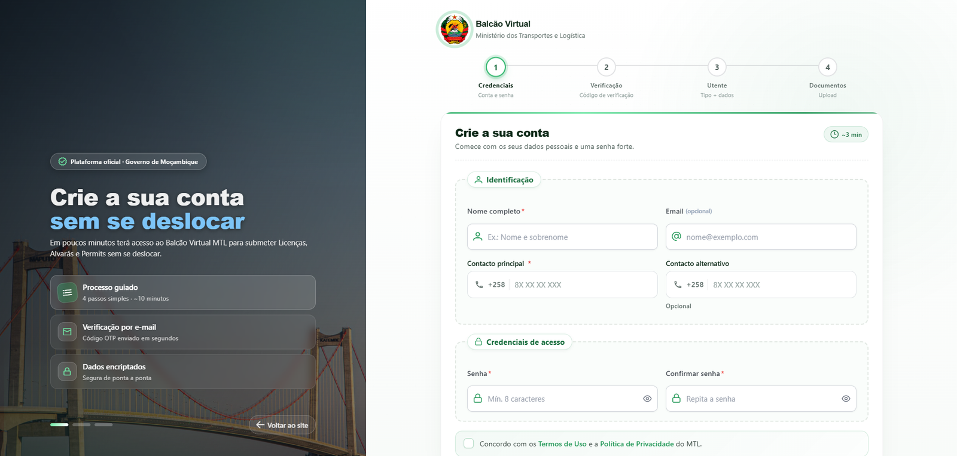The height and width of the screenshot is (456, 957).
Task: Click the @ icon in the Email field
Action: [676, 237]
